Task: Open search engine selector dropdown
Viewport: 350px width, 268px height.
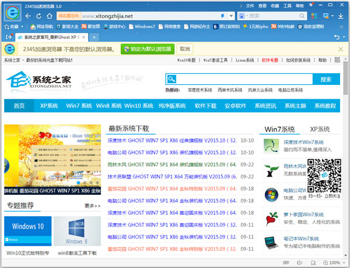Action: pos(243,16)
